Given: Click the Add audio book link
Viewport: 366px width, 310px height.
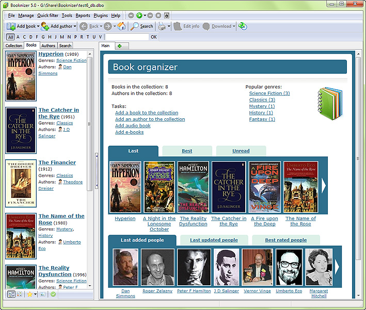Looking at the screenshot, I should pyautogui.click(x=133, y=126).
